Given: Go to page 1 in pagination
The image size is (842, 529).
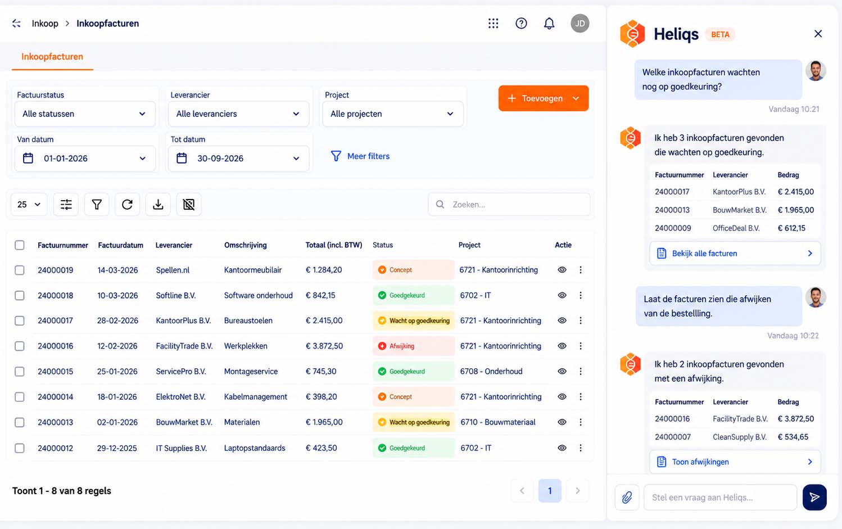Looking at the screenshot, I should pyautogui.click(x=550, y=491).
